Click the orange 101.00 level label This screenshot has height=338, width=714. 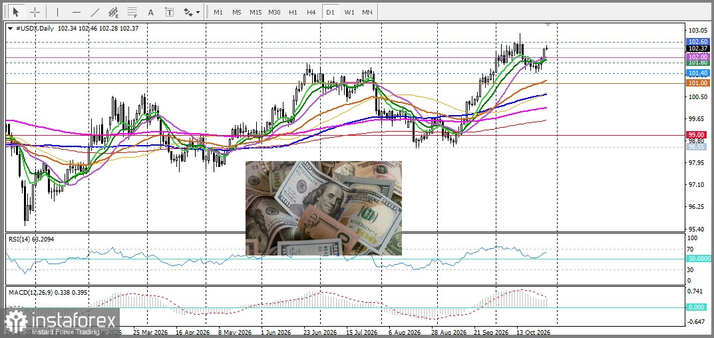pyautogui.click(x=697, y=83)
